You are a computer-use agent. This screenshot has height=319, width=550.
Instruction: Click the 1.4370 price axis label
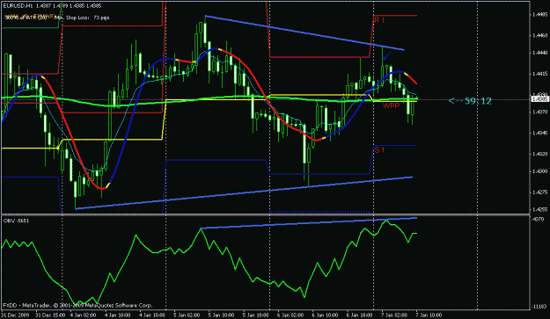click(x=539, y=112)
